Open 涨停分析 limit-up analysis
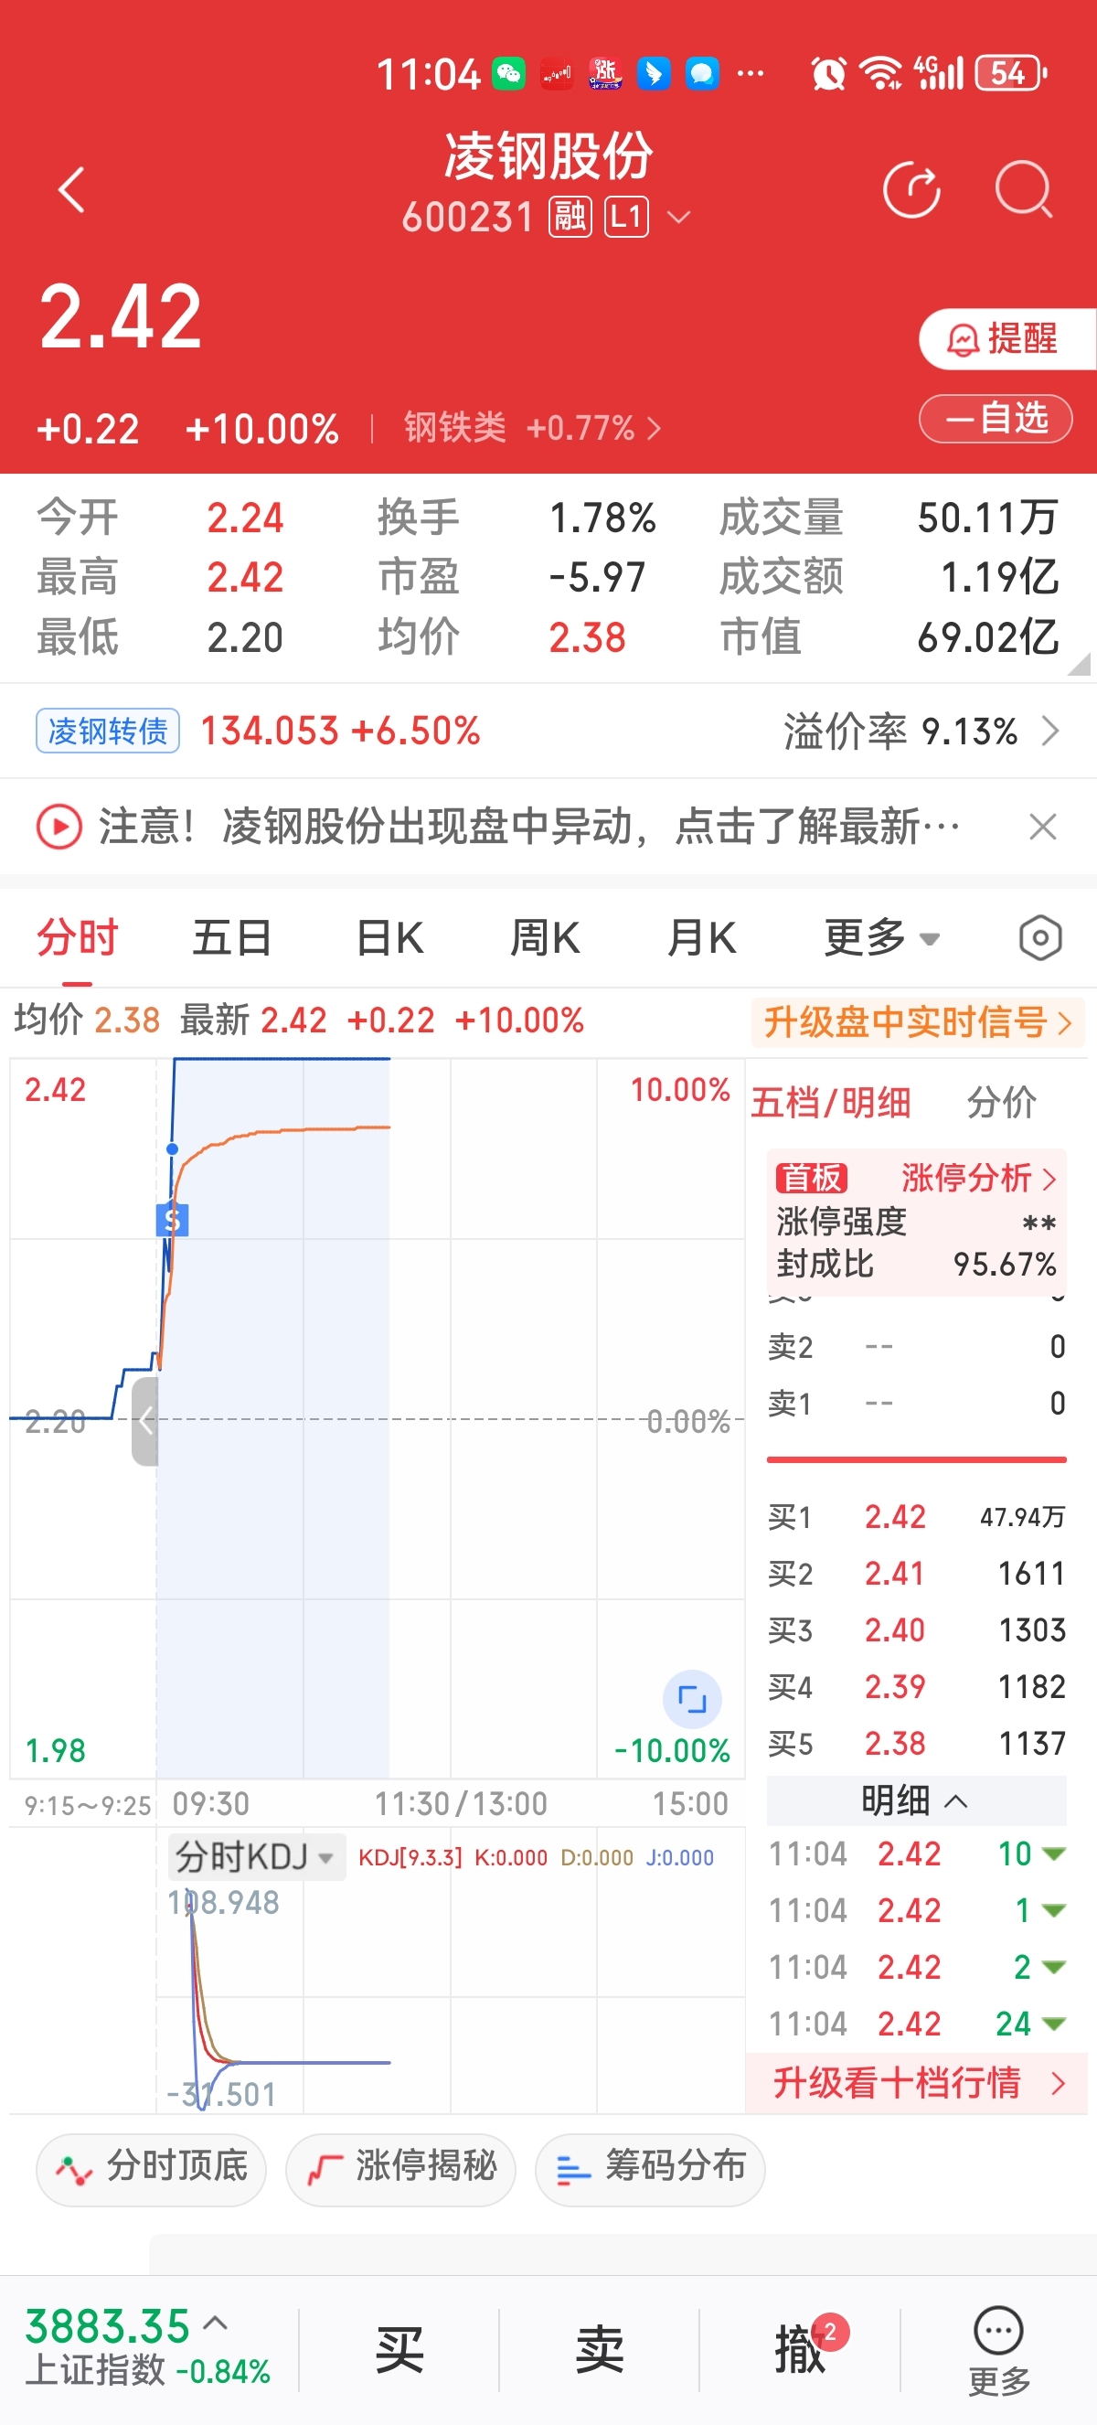1097x2425 pixels. point(978,1178)
